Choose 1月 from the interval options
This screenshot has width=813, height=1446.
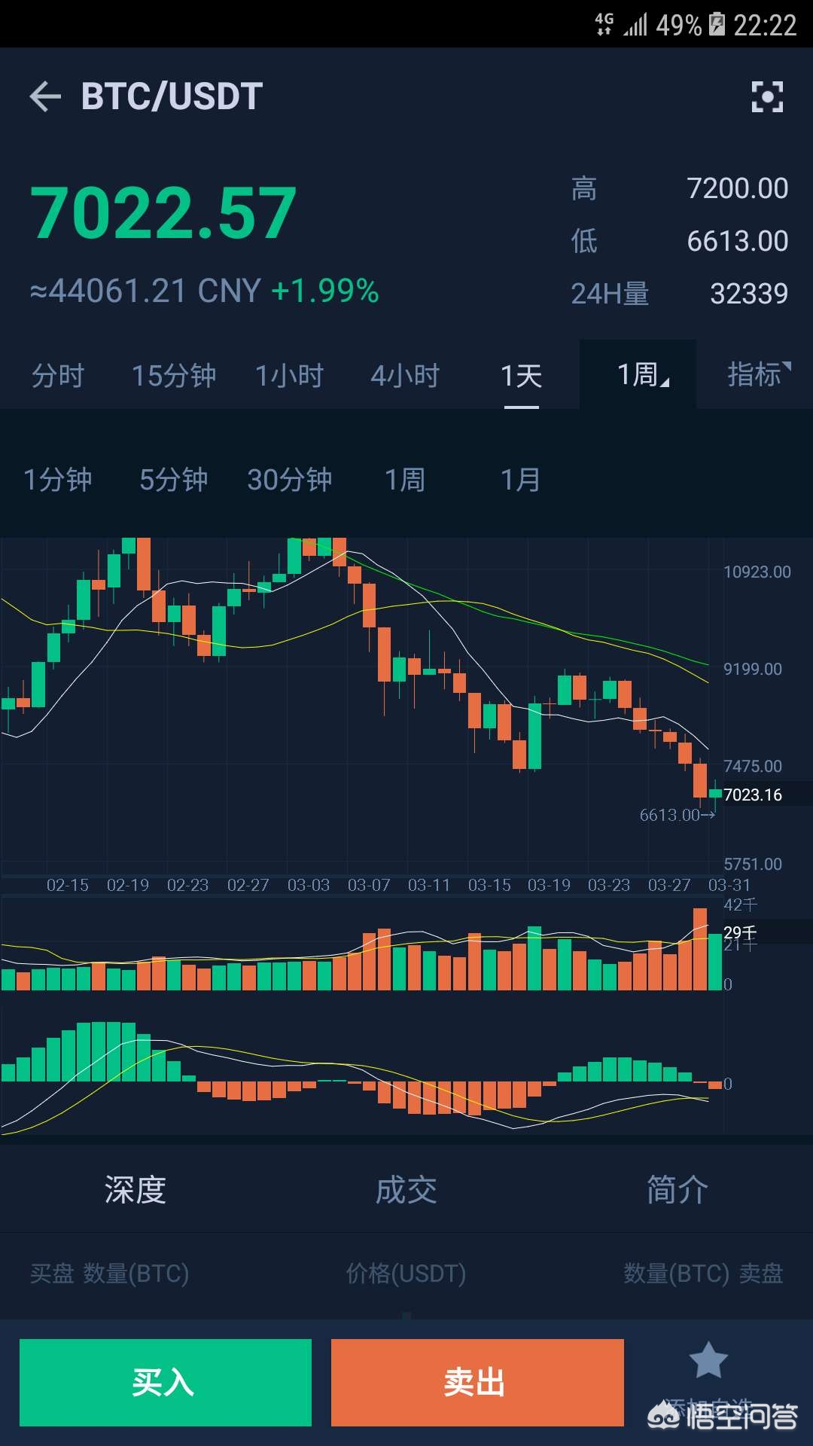coord(521,479)
